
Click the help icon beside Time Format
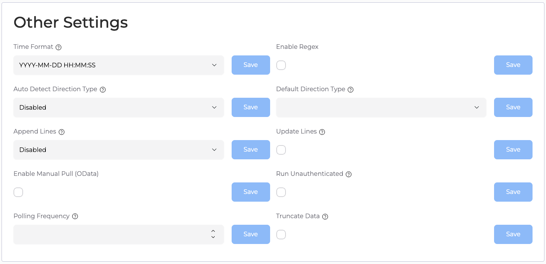[x=58, y=47]
